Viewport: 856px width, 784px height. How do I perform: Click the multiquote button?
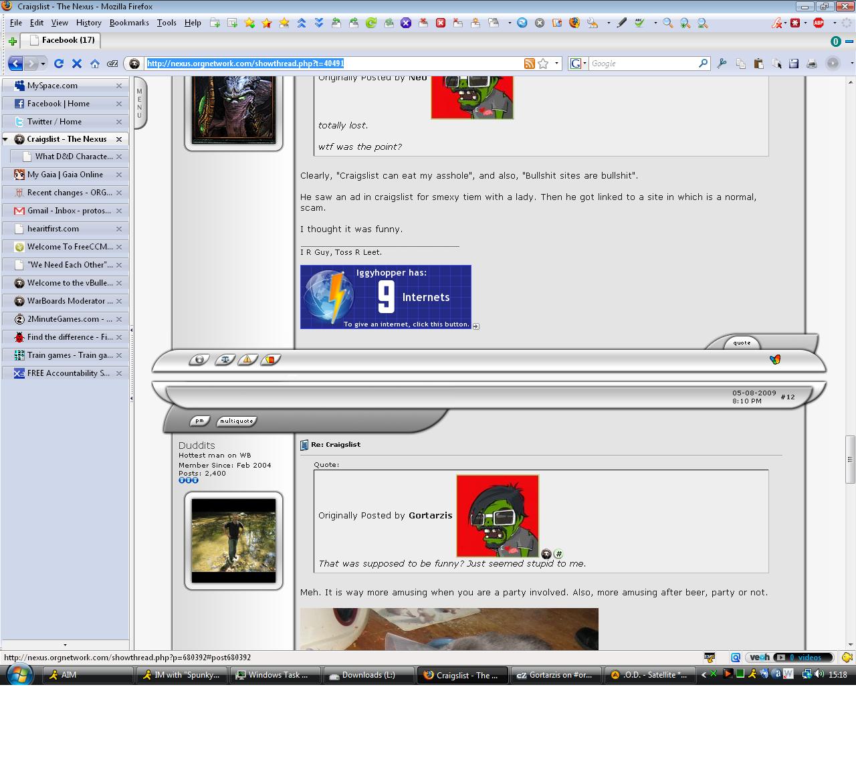pyautogui.click(x=237, y=421)
